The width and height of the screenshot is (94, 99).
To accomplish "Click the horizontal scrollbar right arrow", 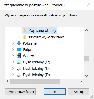I will coord(81,81).
